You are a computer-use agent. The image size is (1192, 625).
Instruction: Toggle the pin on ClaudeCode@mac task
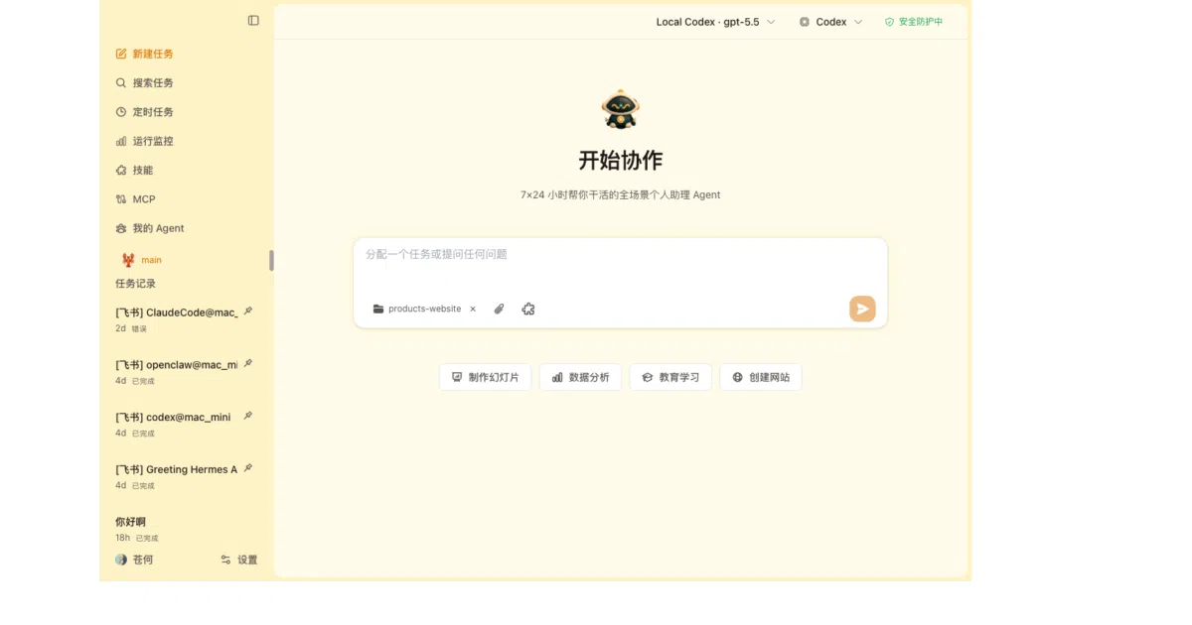tap(248, 312)
